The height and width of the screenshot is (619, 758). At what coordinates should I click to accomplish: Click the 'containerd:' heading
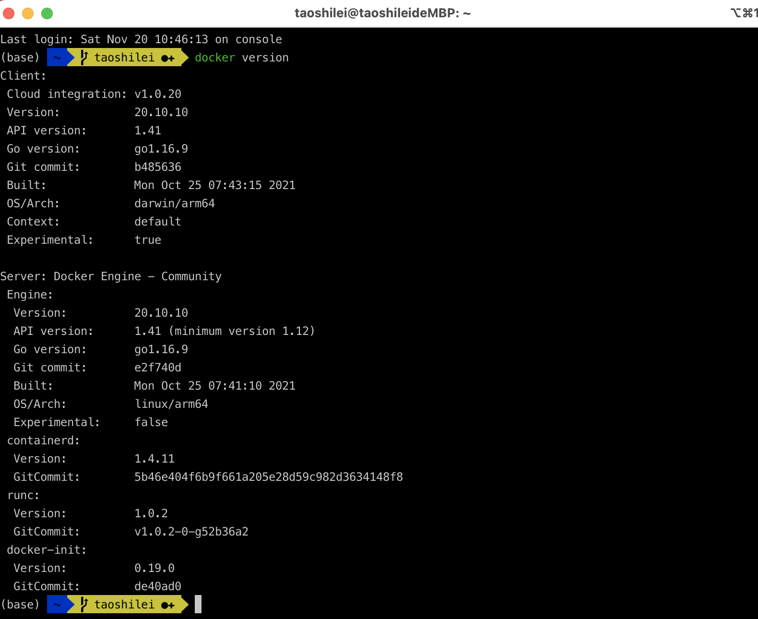pos(43,440)
